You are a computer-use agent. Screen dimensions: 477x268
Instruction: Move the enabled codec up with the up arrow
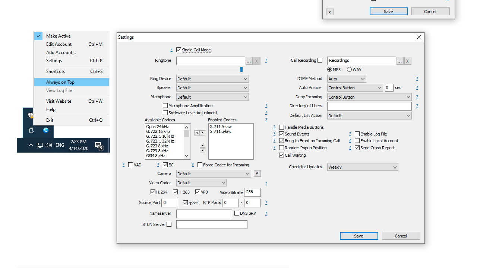[x=202, y=145]
